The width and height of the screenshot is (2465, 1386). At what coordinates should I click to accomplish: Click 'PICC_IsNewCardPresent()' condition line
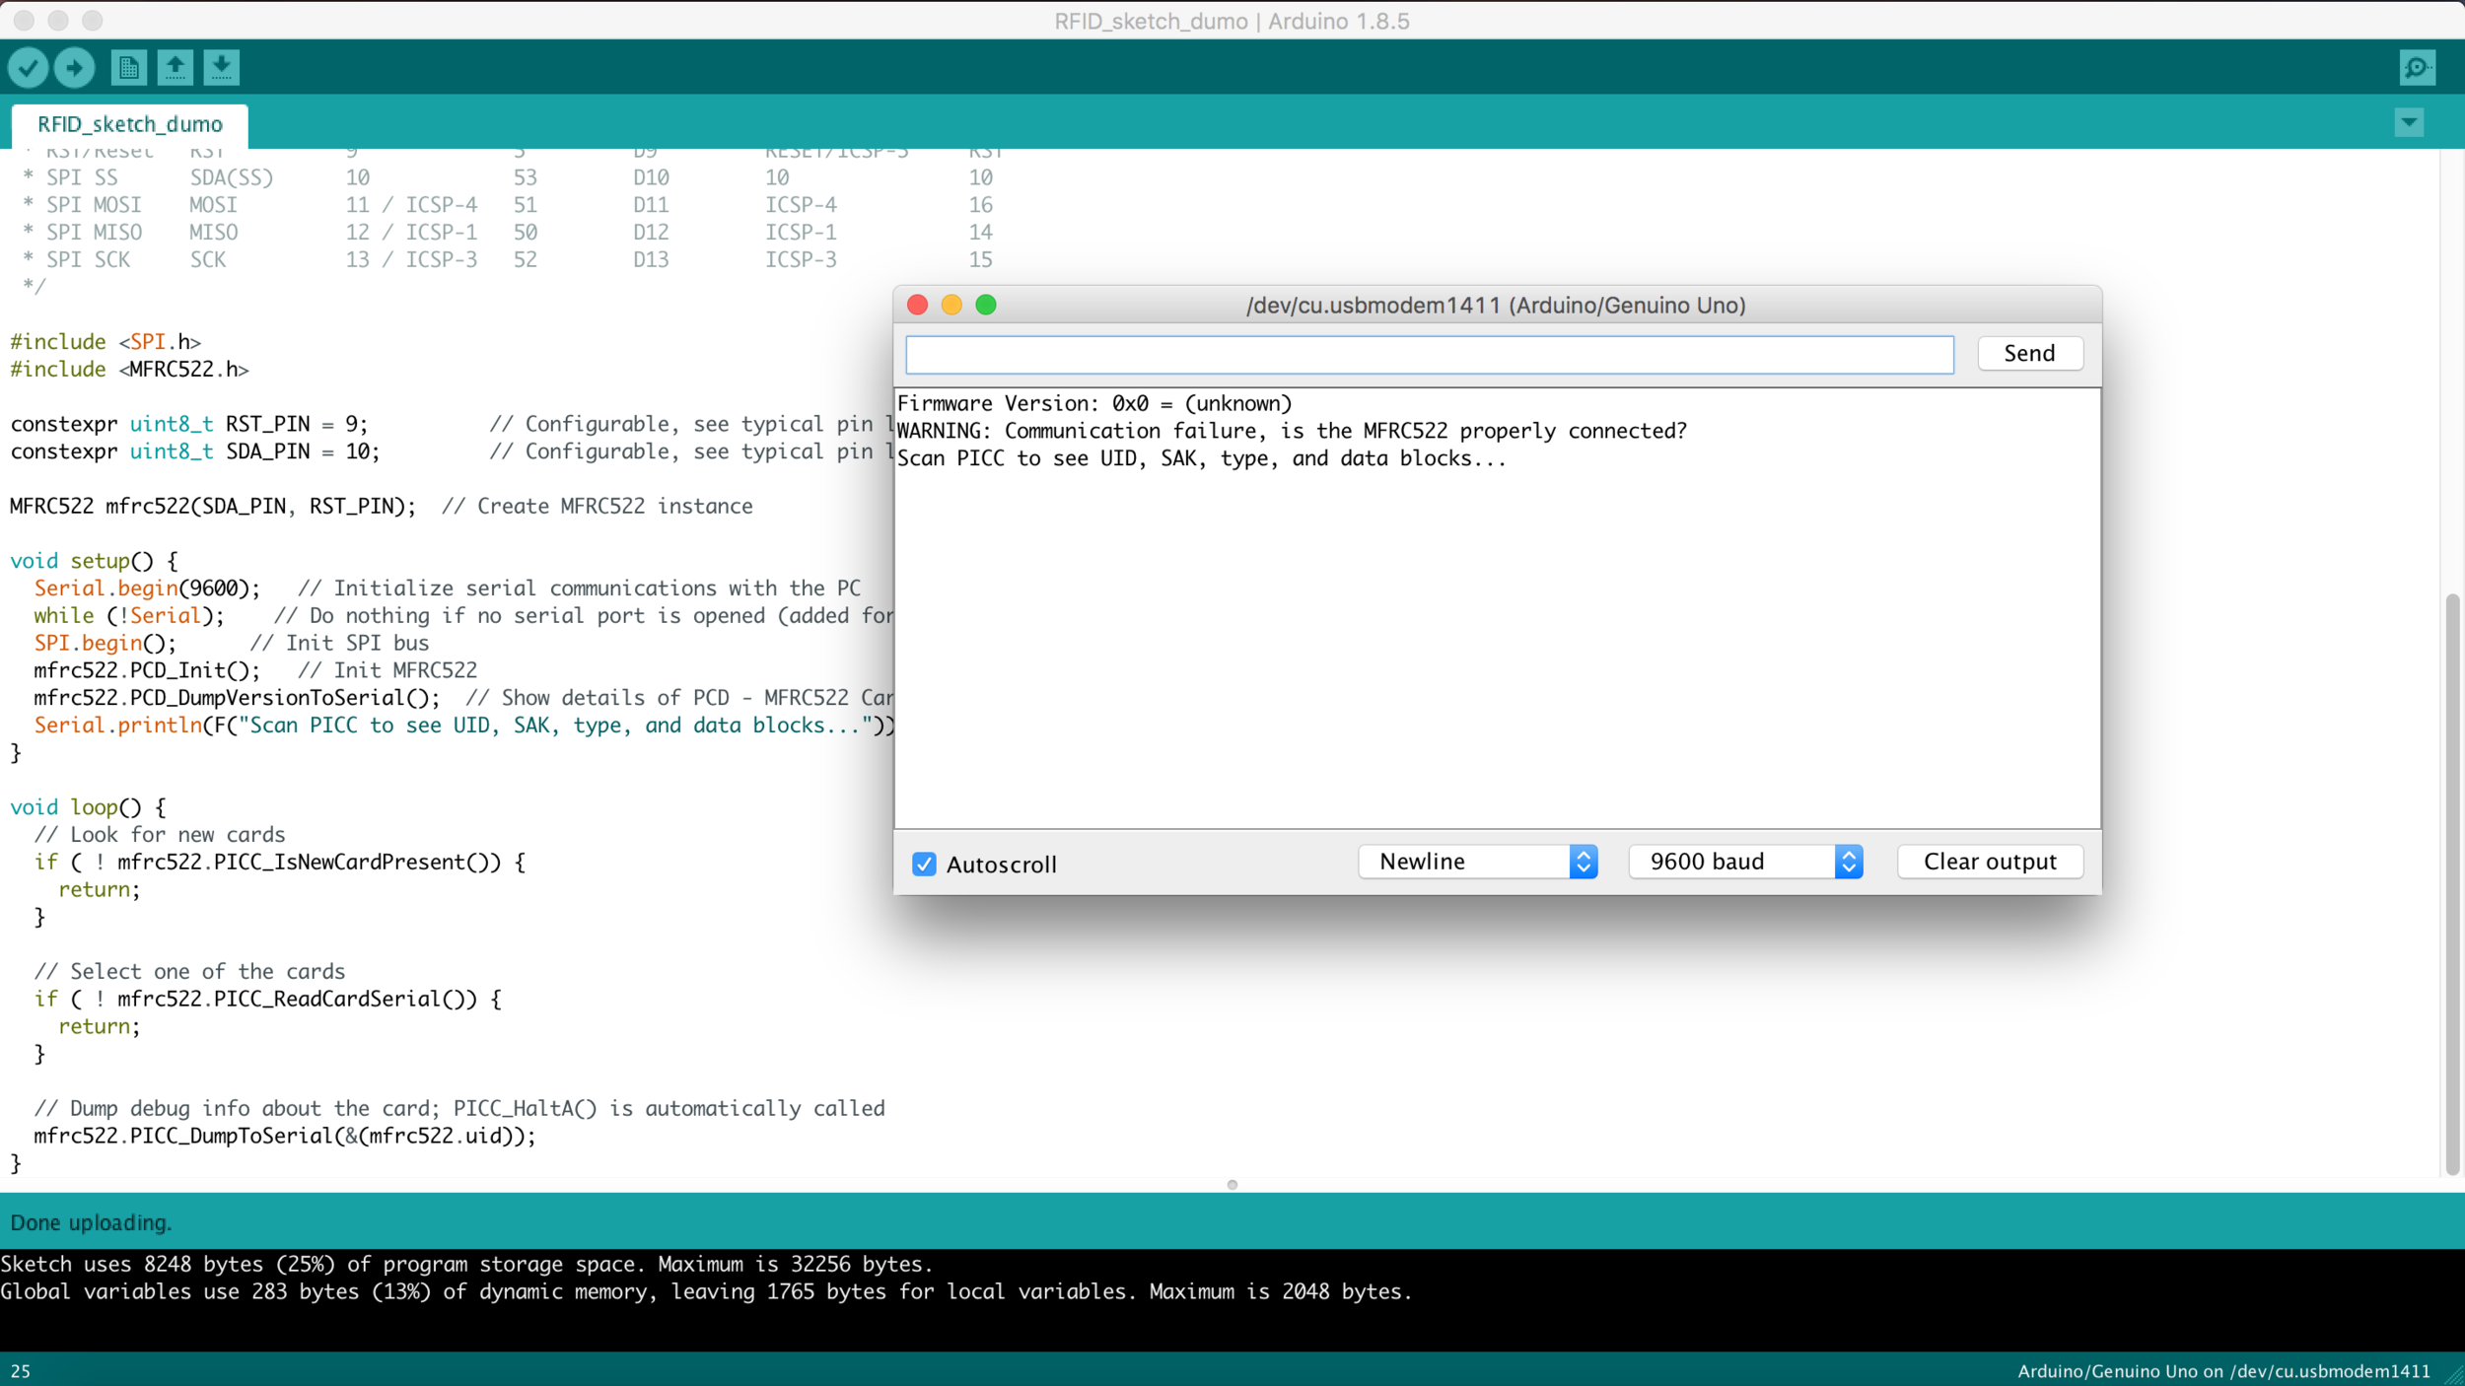(280, 862)
